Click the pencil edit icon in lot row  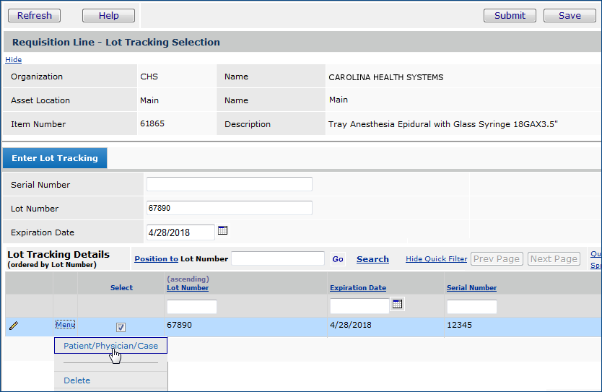[13, 326]
